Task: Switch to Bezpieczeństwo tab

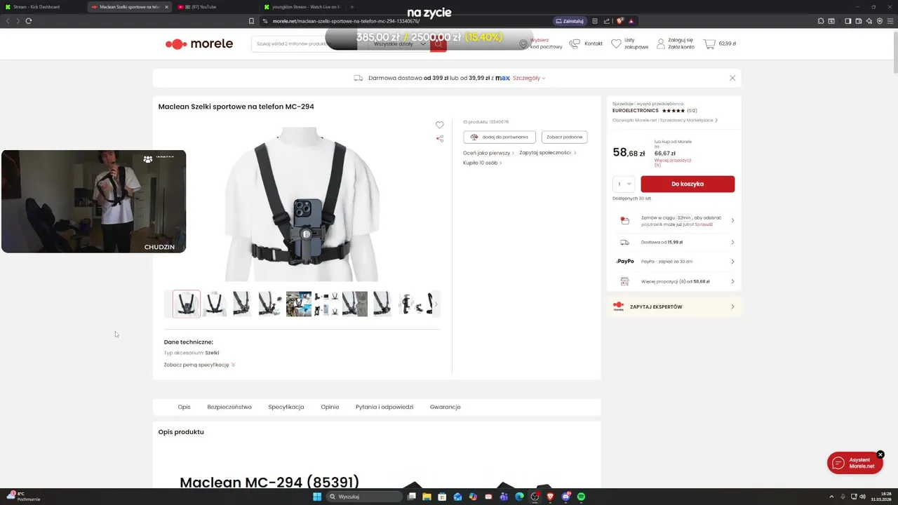Action: (x=229, y=407)
